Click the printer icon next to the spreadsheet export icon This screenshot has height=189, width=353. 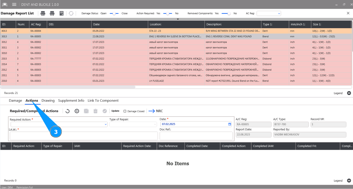click(52, 13)
